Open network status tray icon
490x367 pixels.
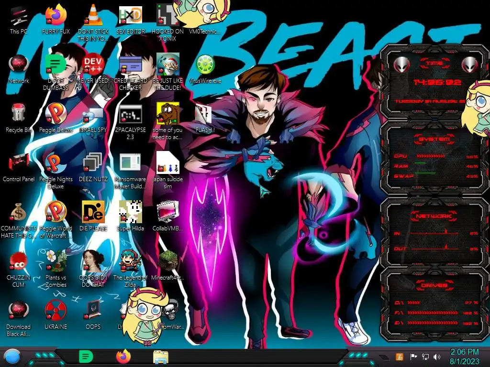(425, 356)
